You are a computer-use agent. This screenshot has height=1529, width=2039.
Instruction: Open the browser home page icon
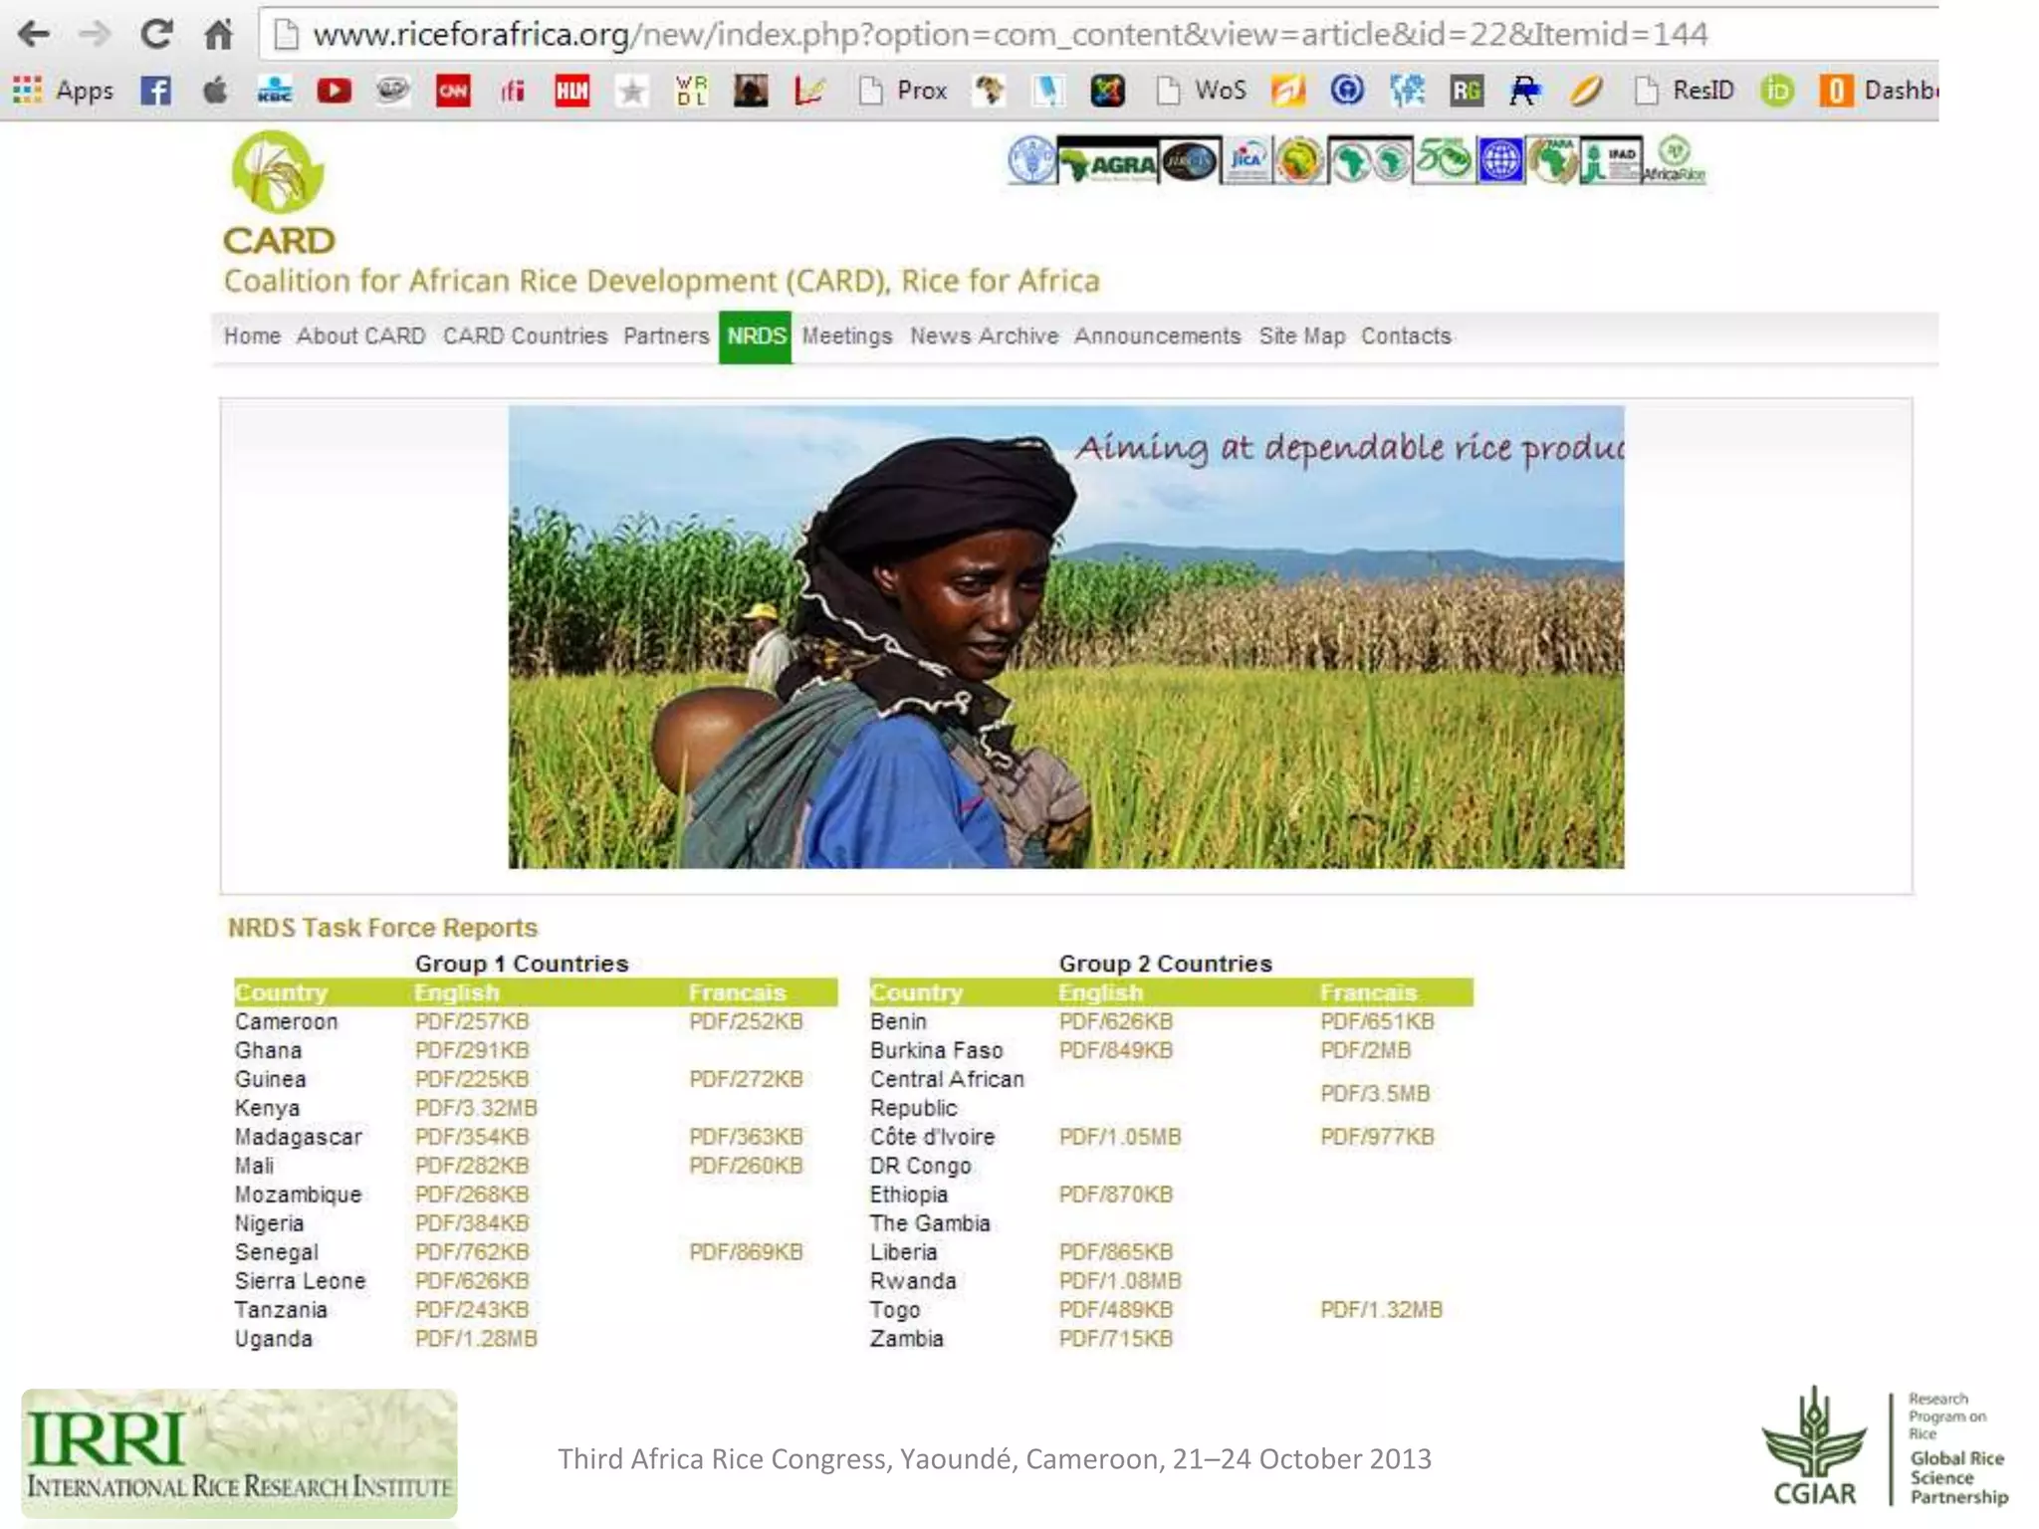pos(218,35)
